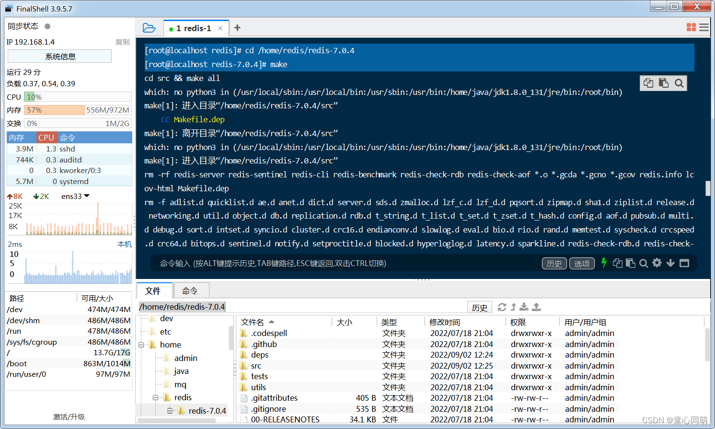Sort processes by CPU column
This screenshot has height=429, width=715.
coord(47,138)
